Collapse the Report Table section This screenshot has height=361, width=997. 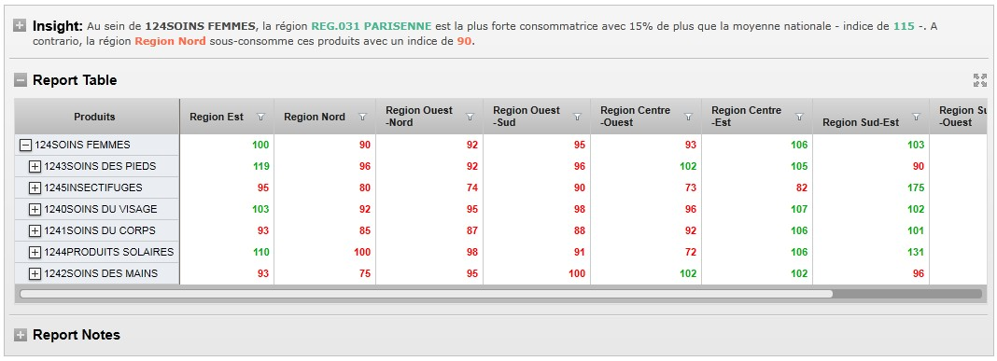[21, 81]
